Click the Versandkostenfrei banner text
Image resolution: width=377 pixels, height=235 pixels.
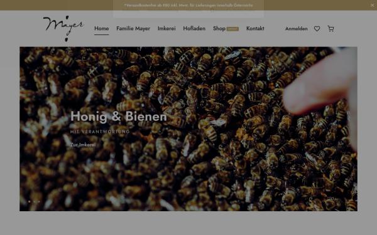188,5
